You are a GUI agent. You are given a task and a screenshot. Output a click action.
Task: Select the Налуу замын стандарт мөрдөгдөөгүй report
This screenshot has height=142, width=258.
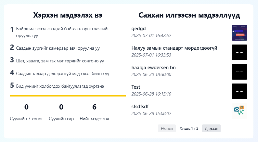(174, 48)
